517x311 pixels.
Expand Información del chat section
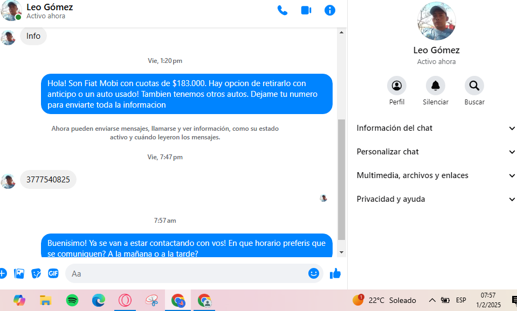(436, 128)
